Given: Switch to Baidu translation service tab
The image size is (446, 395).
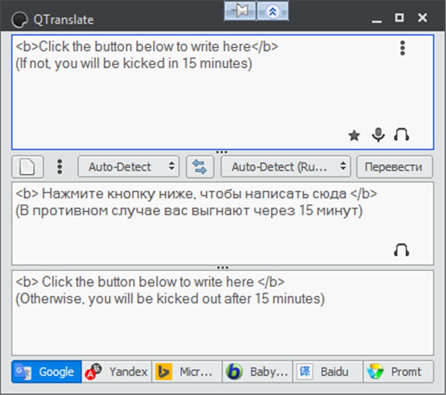Looking at the screenshot, I should (x=328, y=372).
